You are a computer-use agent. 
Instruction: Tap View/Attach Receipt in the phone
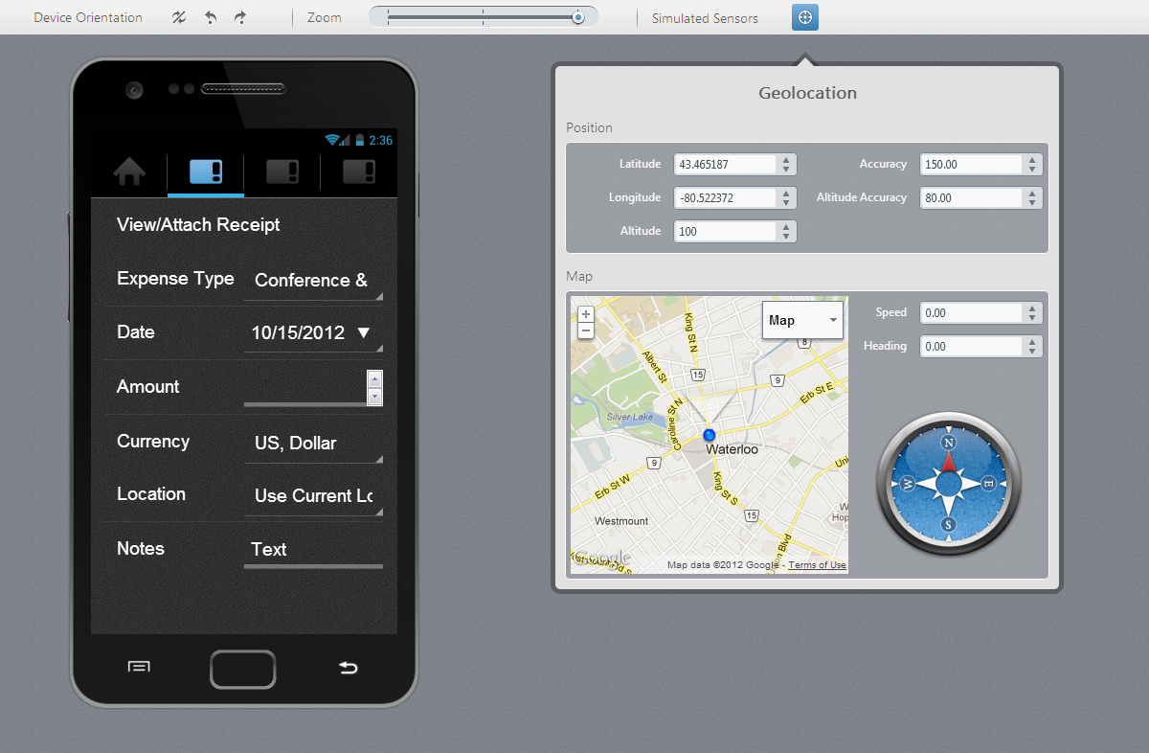(x=198, y=225)
